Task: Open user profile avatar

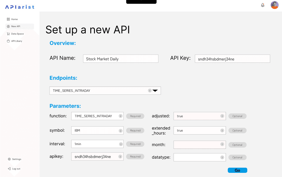Action: [274, 5]
